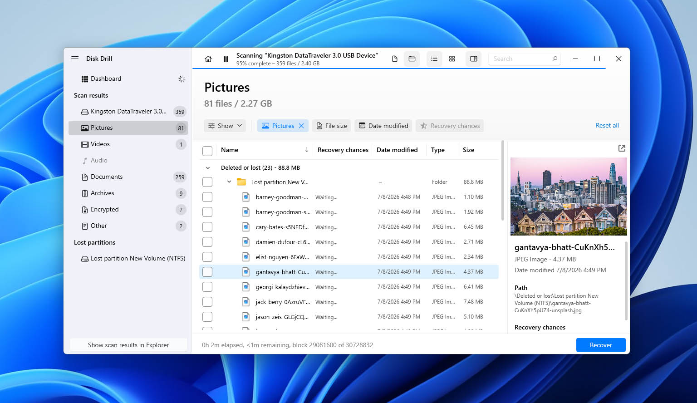Screen dimensions: 697x403
Task: Collapse the Lost partition New V... folder
Action: pos(229,182)
